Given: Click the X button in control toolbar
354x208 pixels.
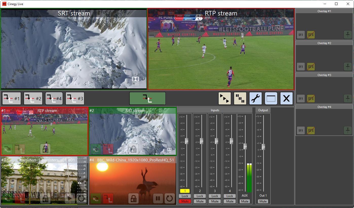Looking at the screenshot, I should [287, 98].
